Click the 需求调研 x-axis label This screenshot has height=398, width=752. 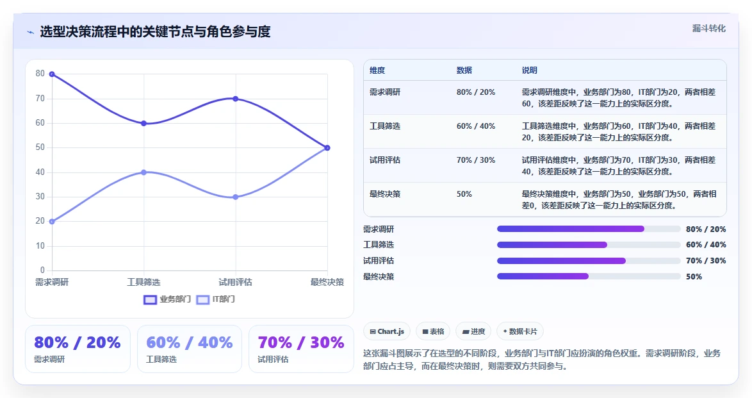(x=52, y=282)
